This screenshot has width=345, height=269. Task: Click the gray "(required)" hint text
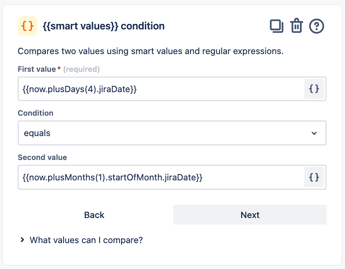(x=82, y=69)
